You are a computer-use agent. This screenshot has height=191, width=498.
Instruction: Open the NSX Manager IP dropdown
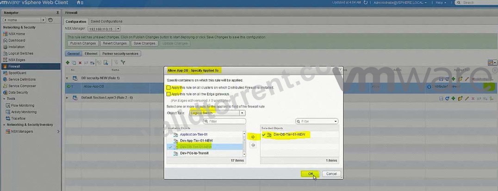[x=118, y=29]
